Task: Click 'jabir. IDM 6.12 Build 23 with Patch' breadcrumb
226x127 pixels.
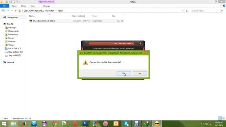Action: [39, 11]
